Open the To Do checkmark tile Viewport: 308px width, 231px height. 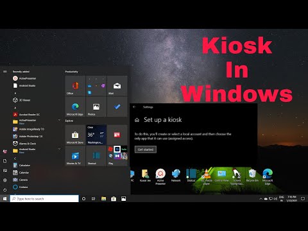pyautogui.click(x=117, y=107)
